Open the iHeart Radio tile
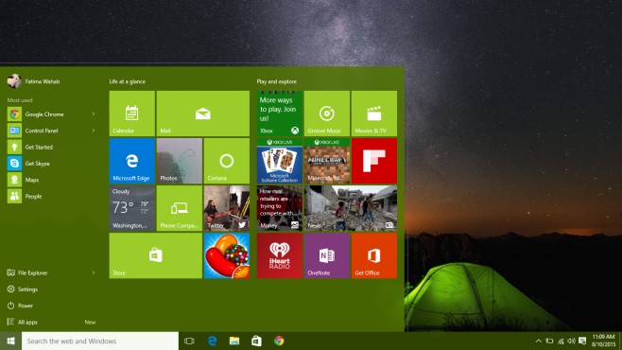The width and height of the screenshot is (622, 350). click(280, 255)
